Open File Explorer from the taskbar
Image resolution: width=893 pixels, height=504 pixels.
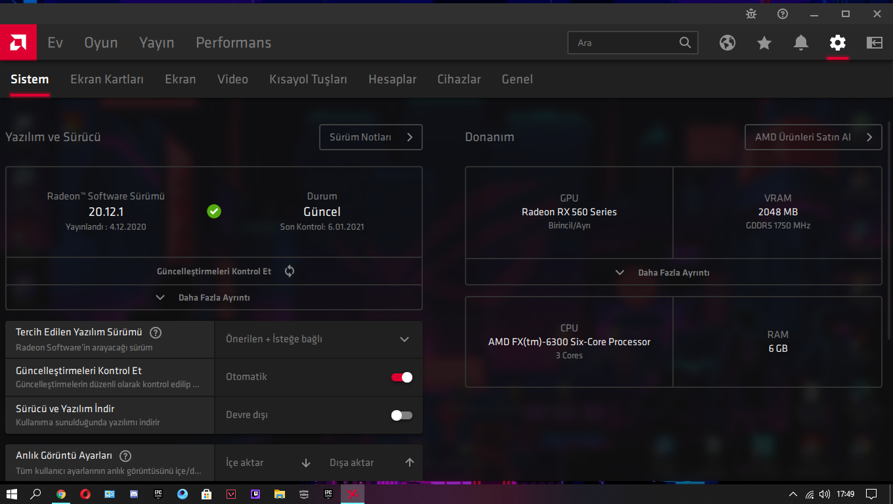click(280, 494)
